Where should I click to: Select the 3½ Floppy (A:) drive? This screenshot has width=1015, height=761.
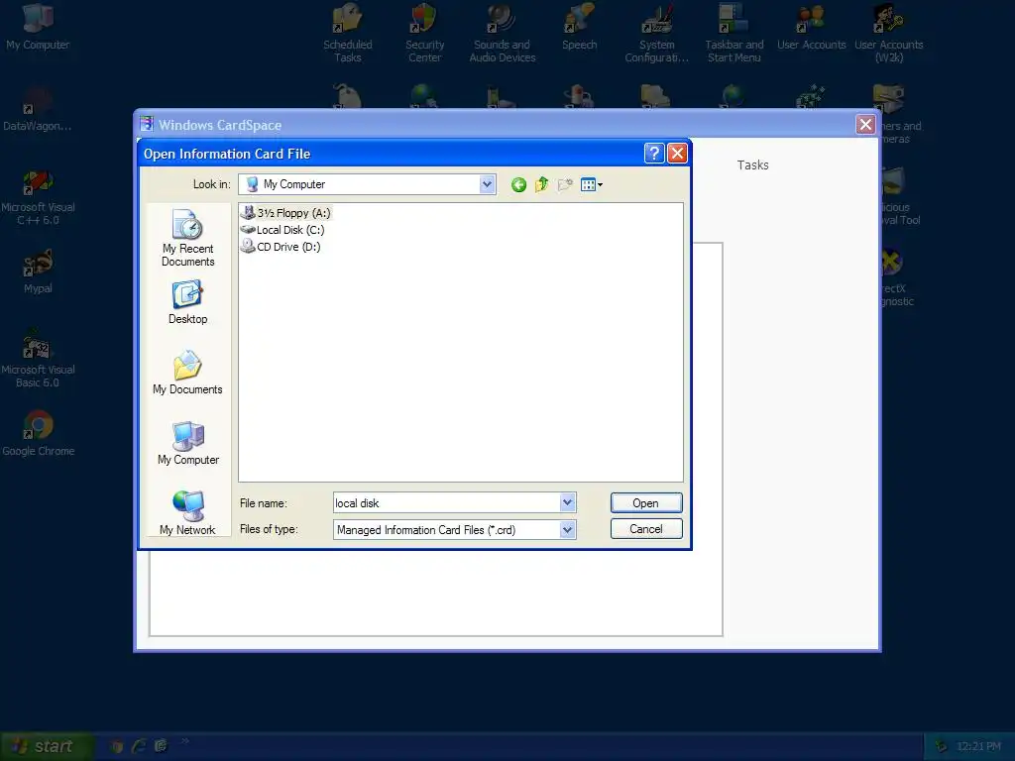coord(285,212)
